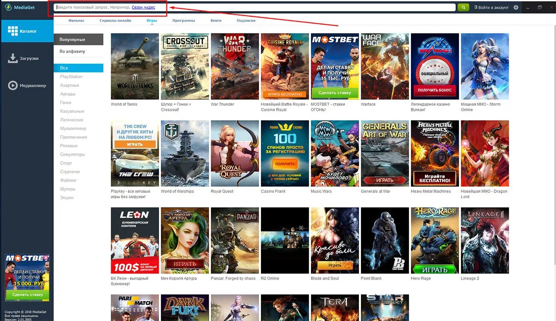
Task: Click Играть on Generals Art of War
Action: click(384, 181)
